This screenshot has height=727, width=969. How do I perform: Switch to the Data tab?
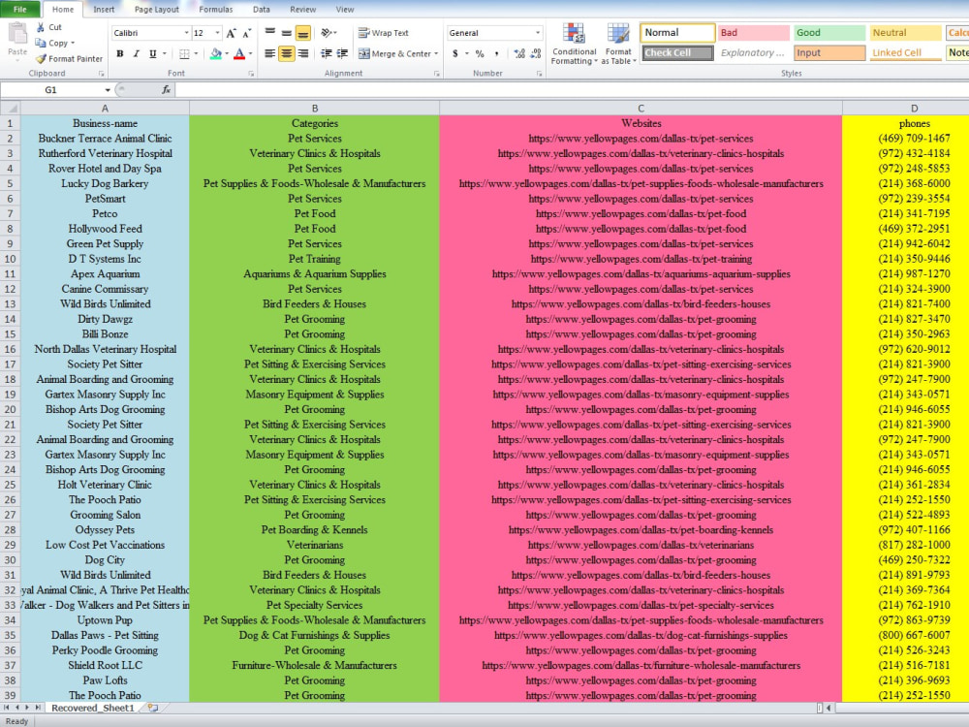(262, 10)
